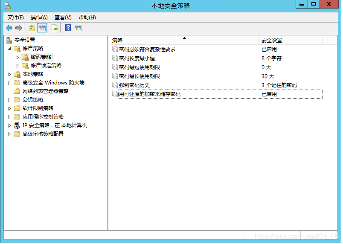Expand the 软件限制策略 node arrow
The image size is (343, 244).
tap(9, 108)
